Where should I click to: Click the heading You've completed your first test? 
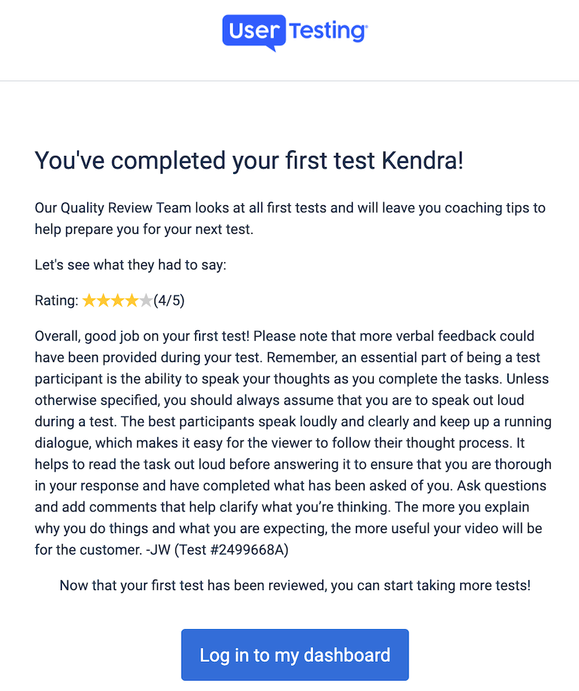coord(249,161)
